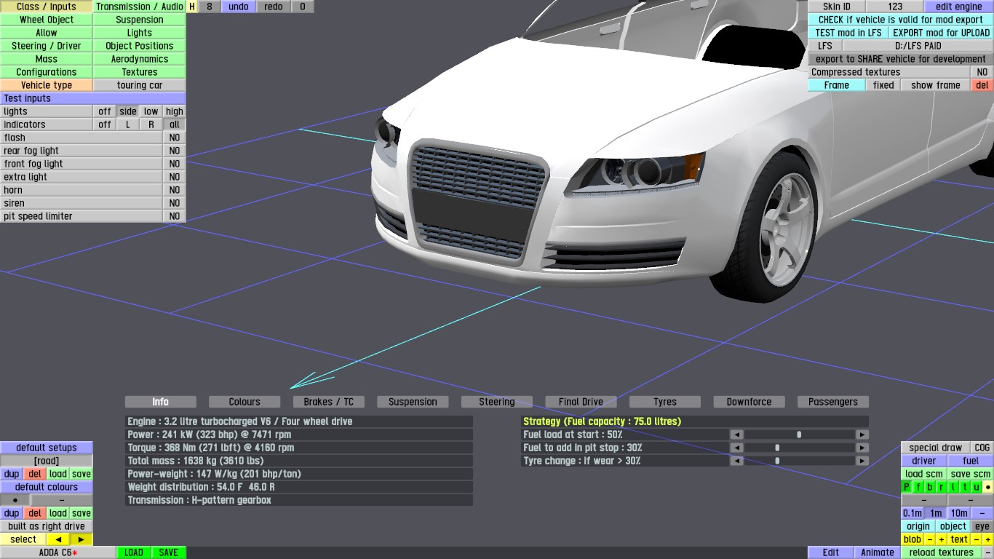Open the Aerodynamics section
994x559 pixels.
pyautogui.click(x=140, y=59)
